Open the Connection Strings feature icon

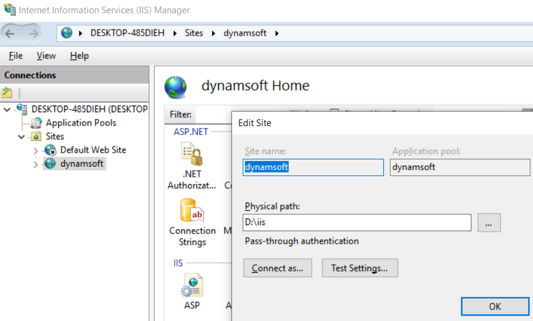(x=192, y=211)
